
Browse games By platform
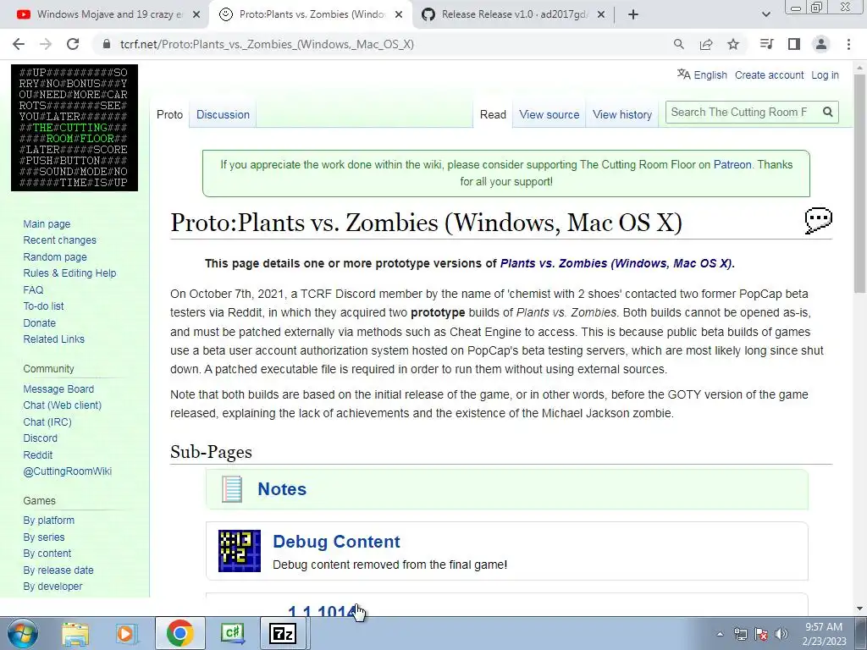[x=48, y=521]
